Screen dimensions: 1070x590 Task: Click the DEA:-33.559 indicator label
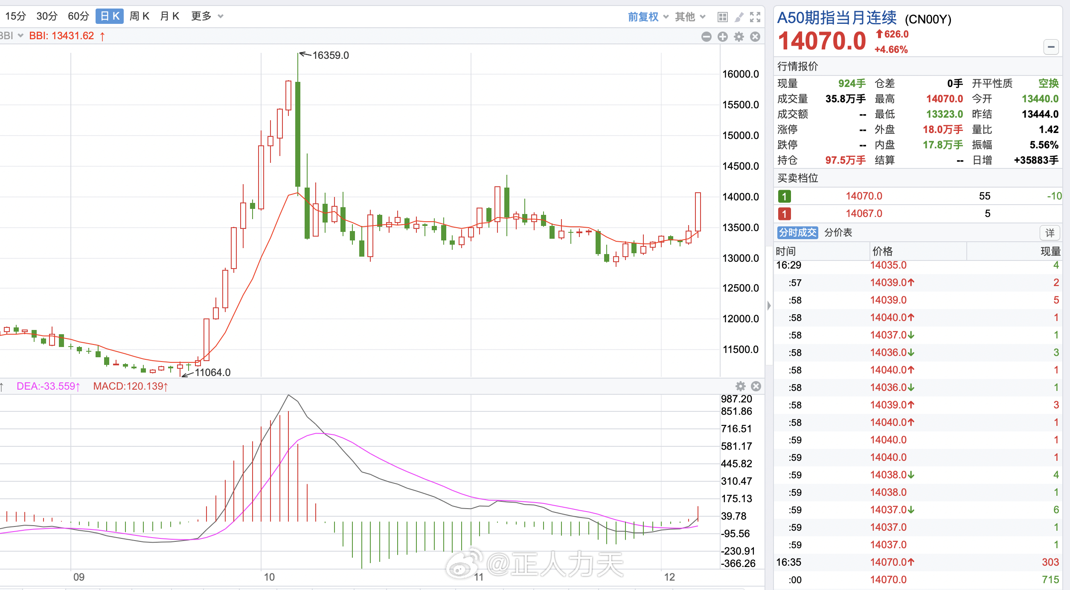pos(48,386)
